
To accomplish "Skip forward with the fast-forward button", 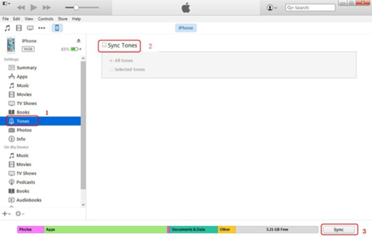I will (x=47, y=8).
